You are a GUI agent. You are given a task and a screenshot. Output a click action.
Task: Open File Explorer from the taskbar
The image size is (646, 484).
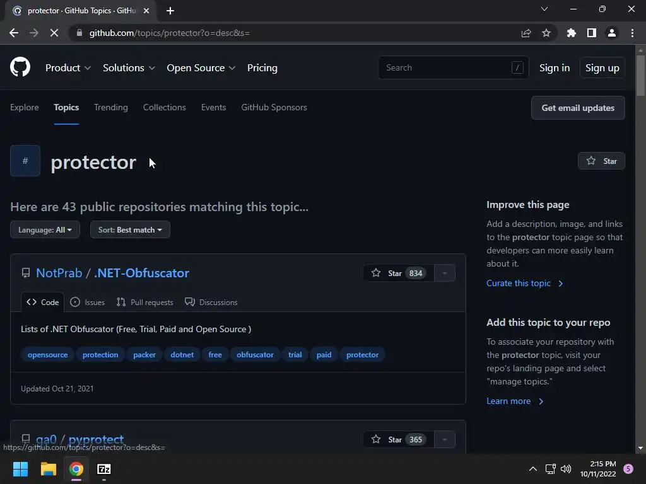(48, 469)
